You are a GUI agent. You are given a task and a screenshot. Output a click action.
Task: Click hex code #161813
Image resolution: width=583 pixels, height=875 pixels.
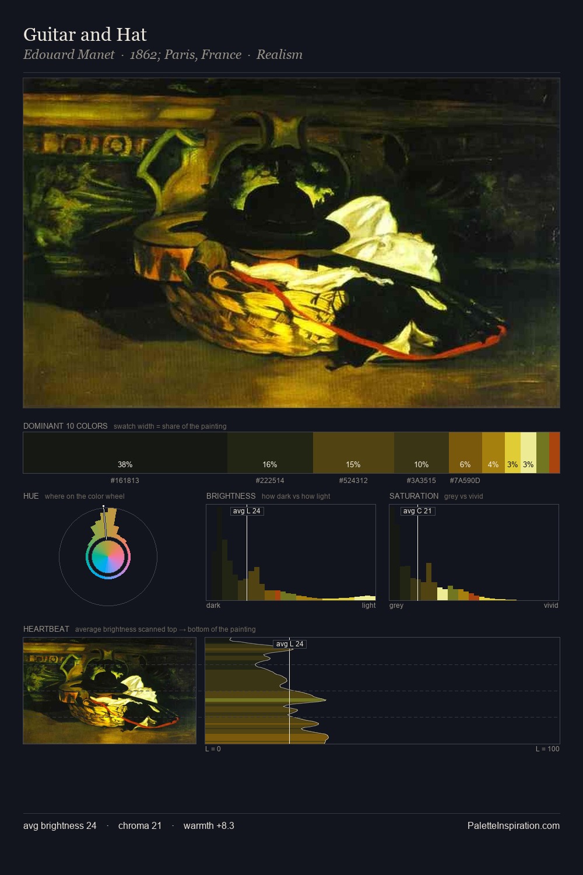[x=125, y=481]
